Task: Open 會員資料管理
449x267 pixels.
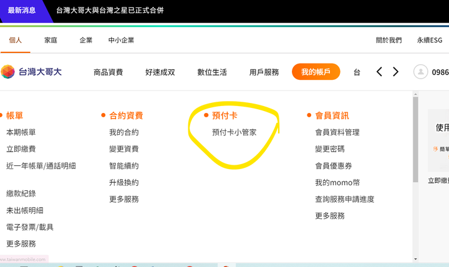Action: (337, 132)
